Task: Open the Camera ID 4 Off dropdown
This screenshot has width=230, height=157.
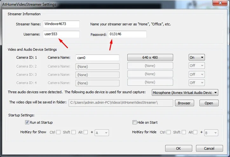Action: pyautogui.click(x=197, y=83)
